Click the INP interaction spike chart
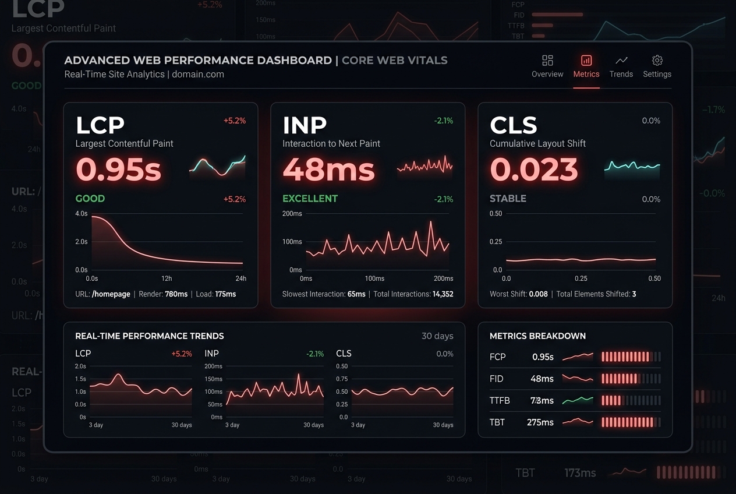736x494 pixels. (x=377, y=242)
